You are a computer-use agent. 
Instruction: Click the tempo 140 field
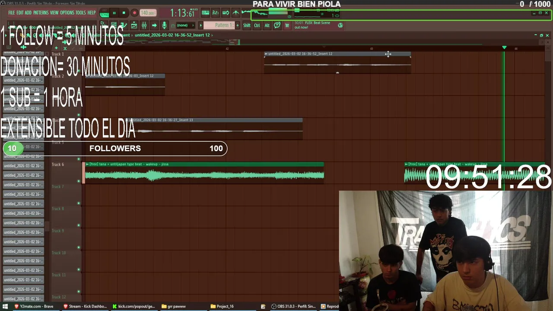pos(148,13)
